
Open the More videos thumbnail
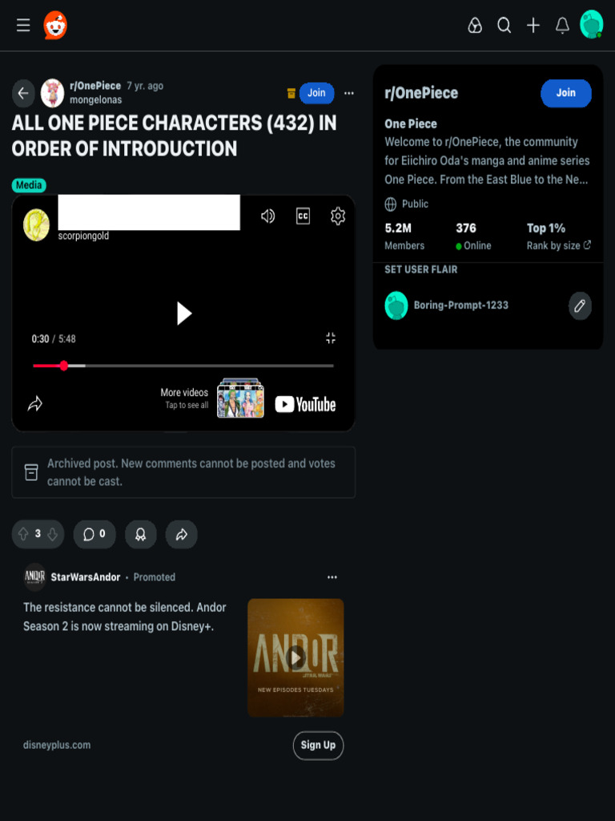tap(240, 398)
